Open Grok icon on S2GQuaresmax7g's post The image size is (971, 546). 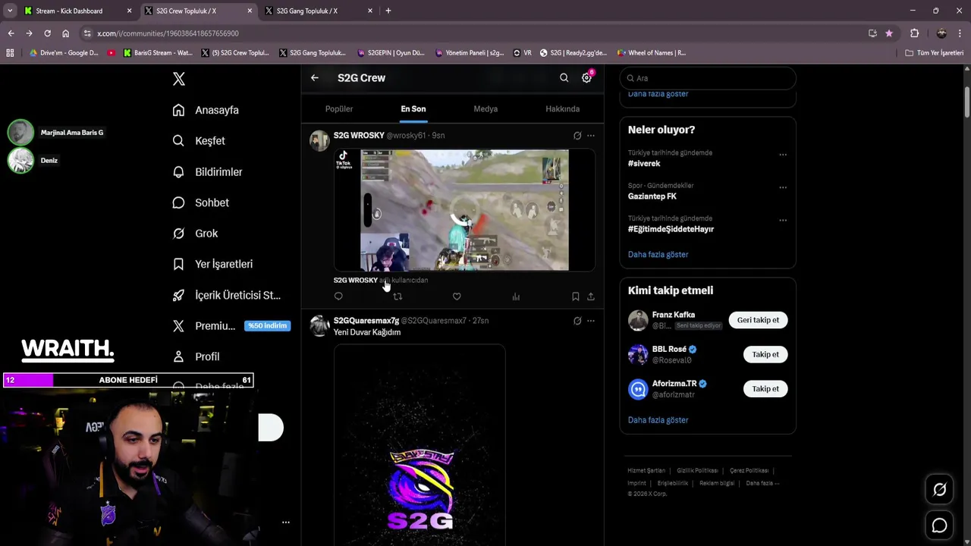coord(577,321)
